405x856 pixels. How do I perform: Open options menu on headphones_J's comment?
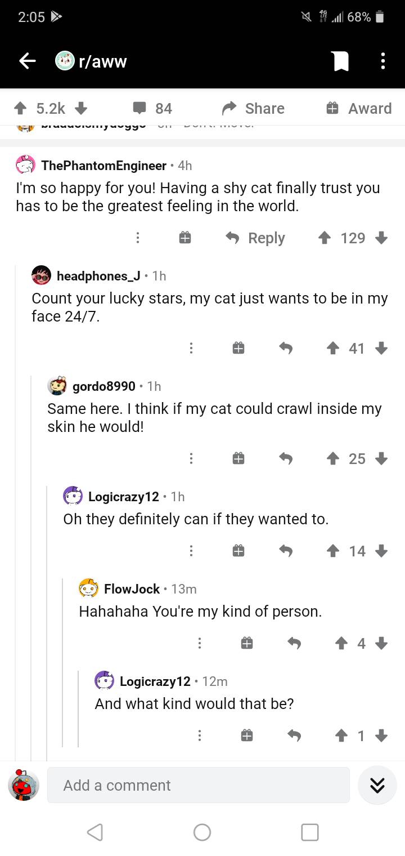(191, 349)
